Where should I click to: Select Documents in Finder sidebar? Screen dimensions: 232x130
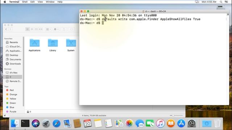coord(13,59)
